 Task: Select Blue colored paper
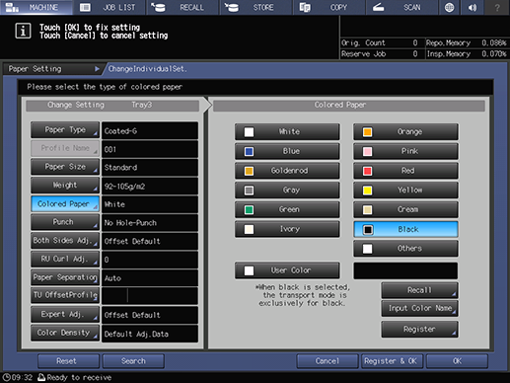point(287,151)
